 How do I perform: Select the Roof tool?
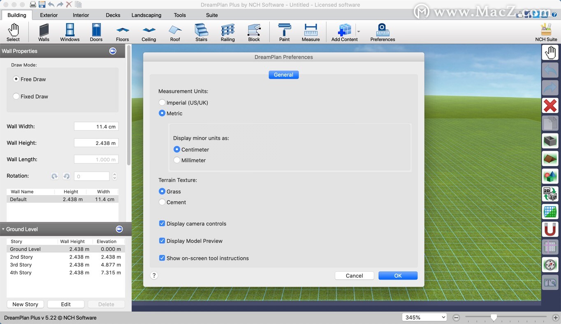point(175,32)
